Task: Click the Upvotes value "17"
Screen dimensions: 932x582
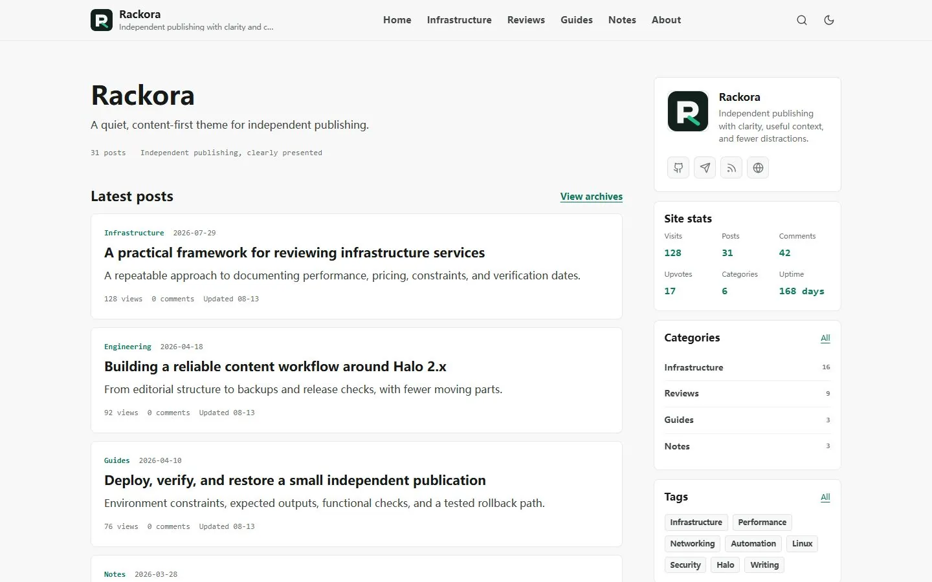Action: [x=670, y=291]
